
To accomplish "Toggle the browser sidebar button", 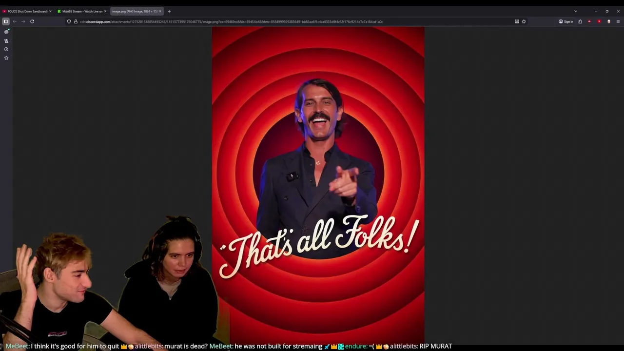I will pos(6,21).
